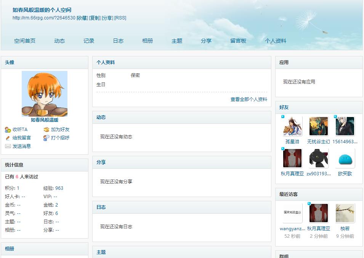Open the 分享 navigation tab

(206, 41)
